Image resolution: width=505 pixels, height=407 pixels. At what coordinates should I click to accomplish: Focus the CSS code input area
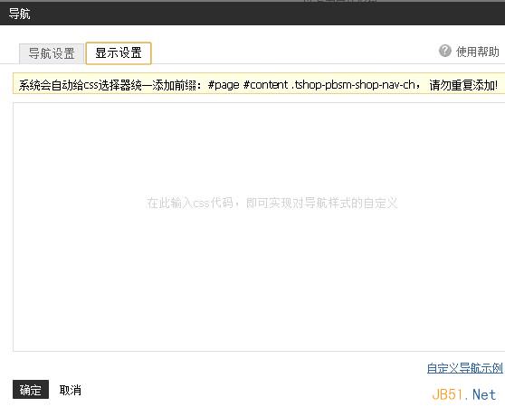point(259,227)
